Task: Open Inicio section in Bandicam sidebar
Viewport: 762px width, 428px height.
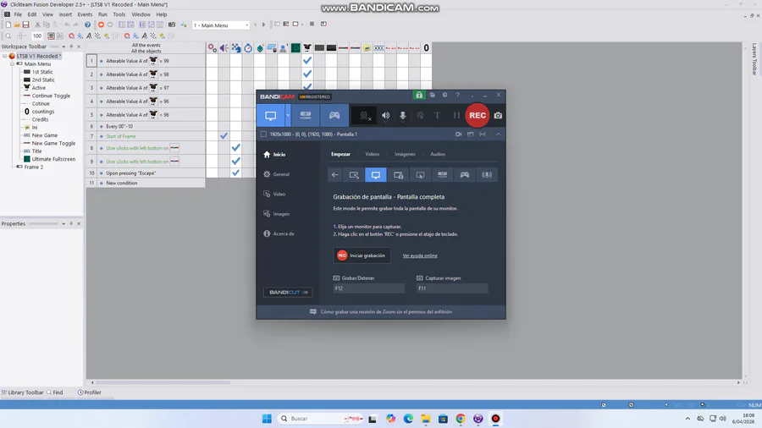Action: (x=275, y=154)
